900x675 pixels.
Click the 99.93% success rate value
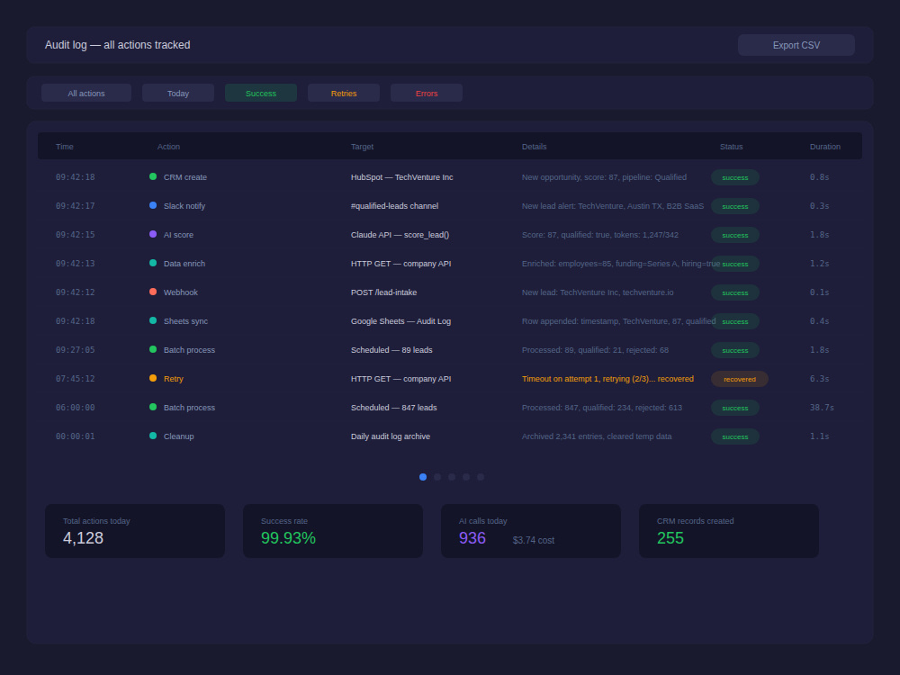click(288, 538)
